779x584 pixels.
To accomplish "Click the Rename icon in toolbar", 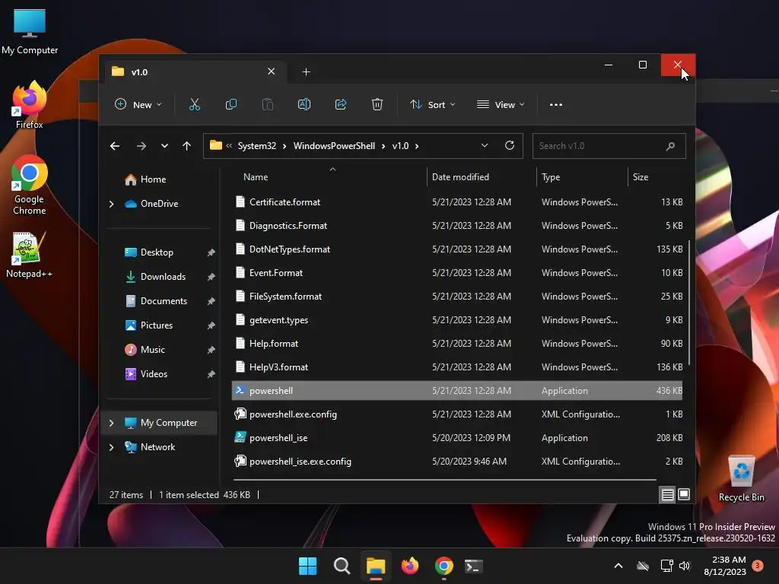I will (304, 105).
